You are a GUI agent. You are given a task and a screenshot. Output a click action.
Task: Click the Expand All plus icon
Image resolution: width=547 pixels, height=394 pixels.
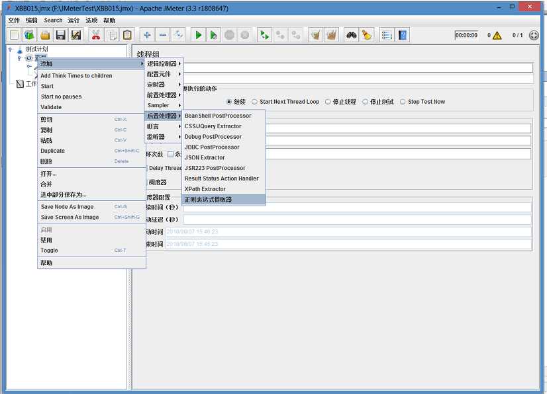click(x=147, y=35)
